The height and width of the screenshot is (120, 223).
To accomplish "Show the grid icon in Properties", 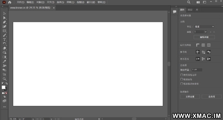I will point(203,45).
